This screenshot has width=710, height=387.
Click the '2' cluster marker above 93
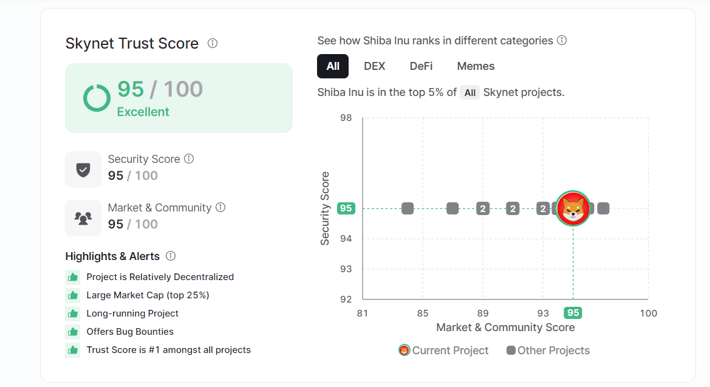click(x=542, y=208)
